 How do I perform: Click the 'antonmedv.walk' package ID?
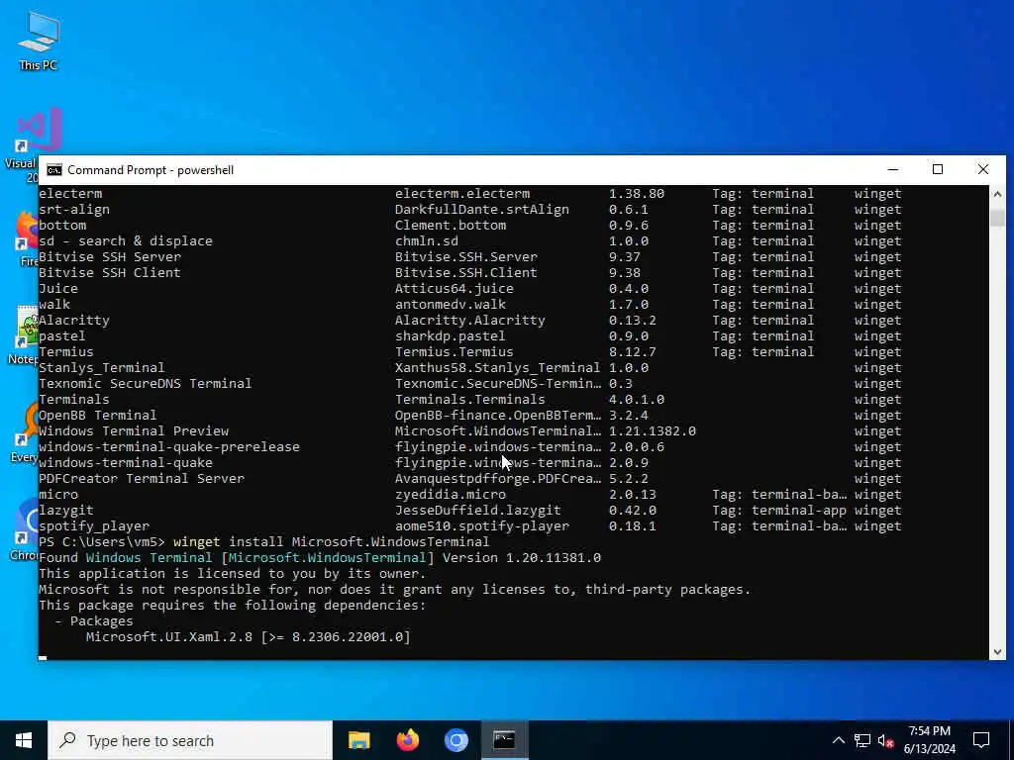(x=451, y=305)
